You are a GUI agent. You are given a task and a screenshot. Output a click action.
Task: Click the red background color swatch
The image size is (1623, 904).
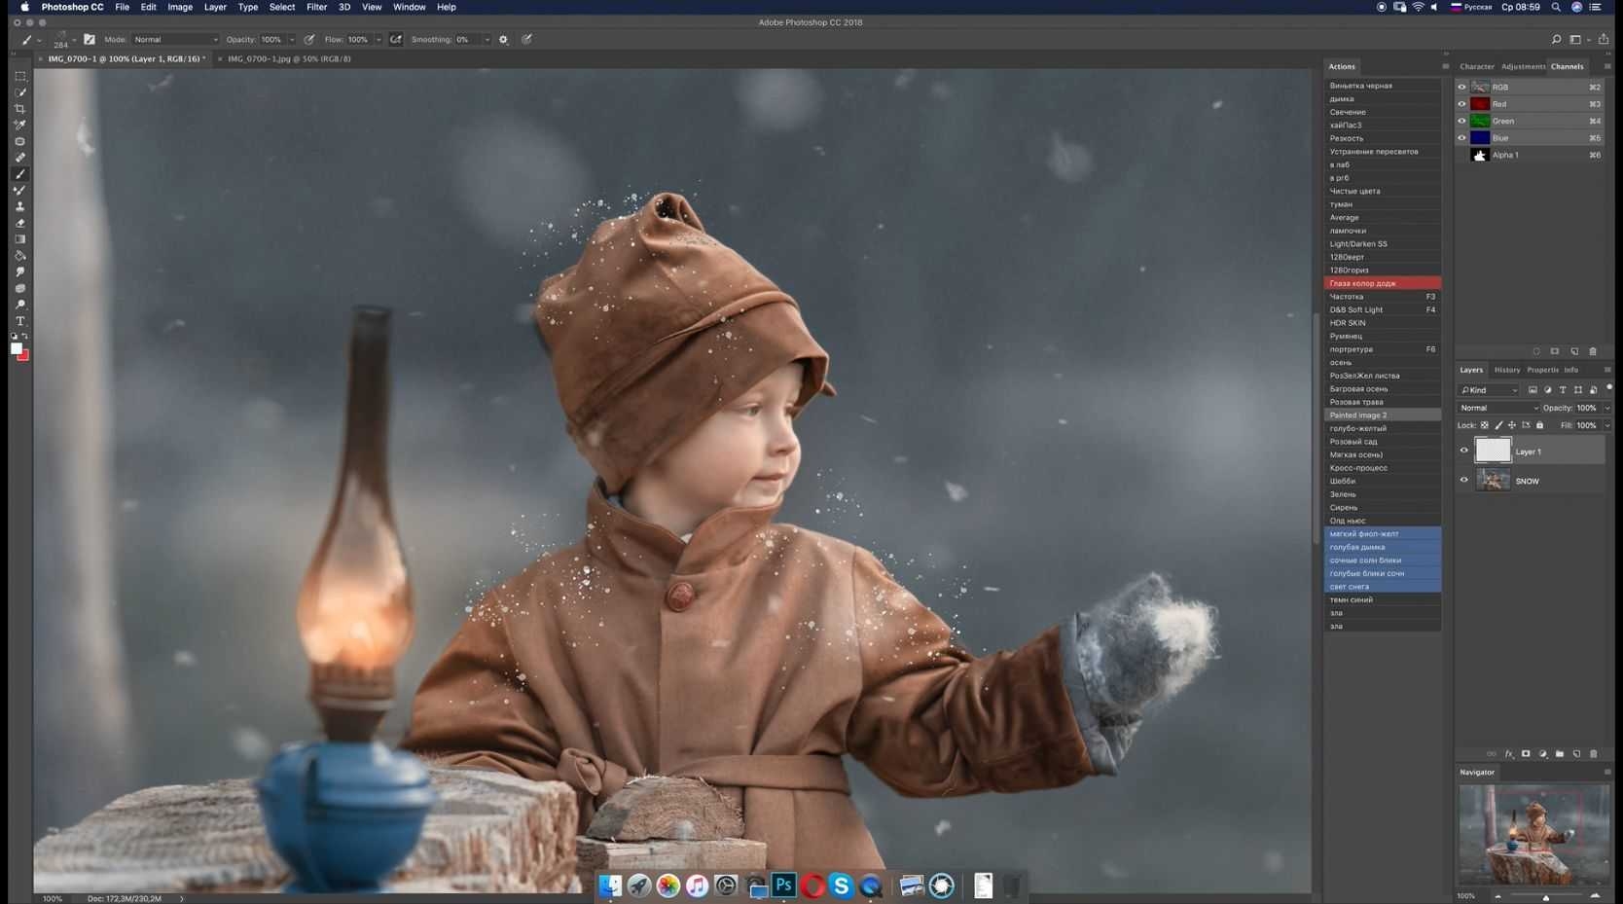pos(24,356)
